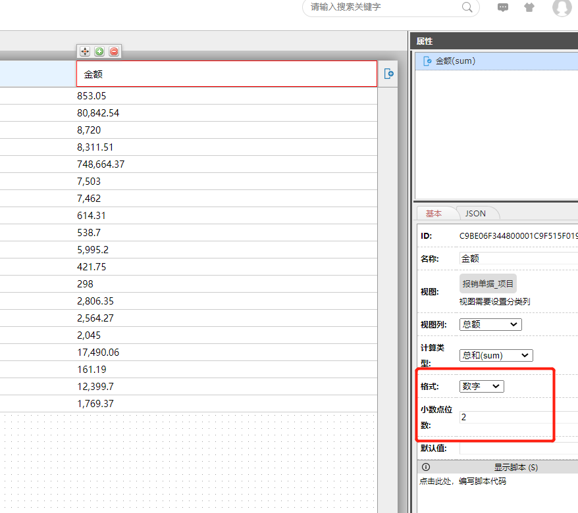Click the shirt theme icon

tap(529, 7)
